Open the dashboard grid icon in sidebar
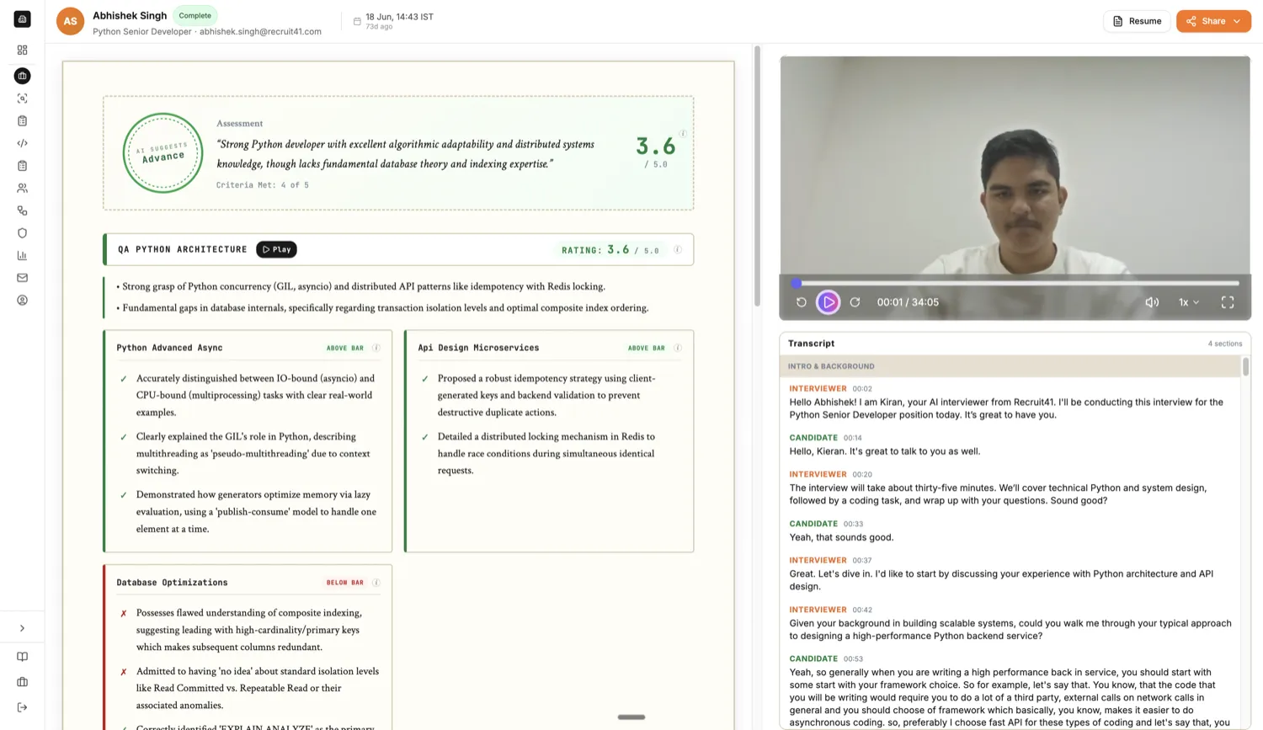 (x=22, y=51)
